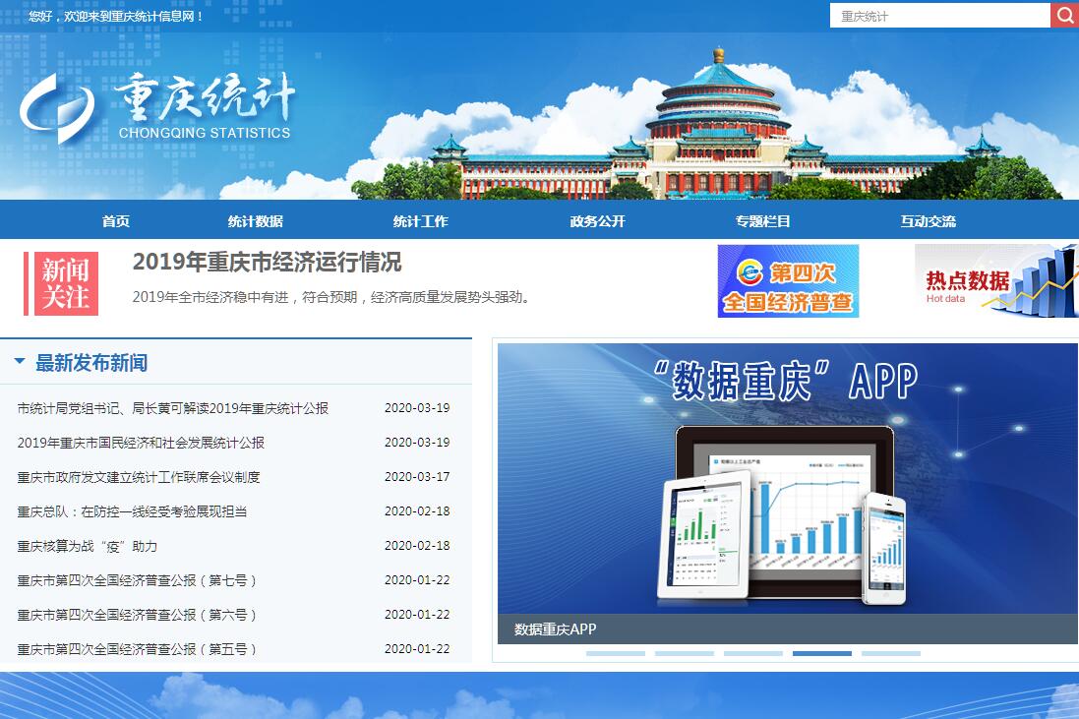Go to the 首页 menu item
This screenshot has height=719, width=1079.
(x=116, y=221)
